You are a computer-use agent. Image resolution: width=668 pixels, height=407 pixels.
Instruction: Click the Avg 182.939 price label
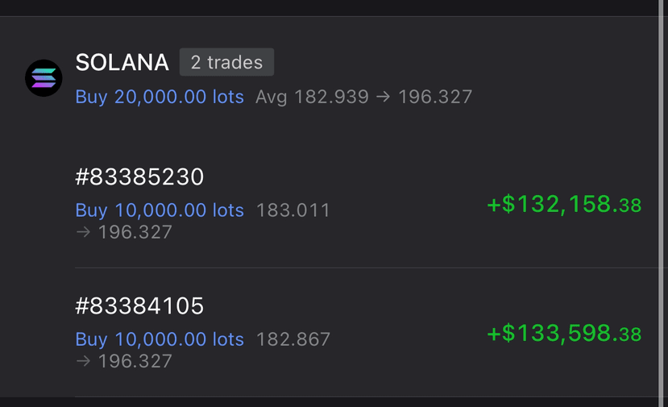point(312,97)
